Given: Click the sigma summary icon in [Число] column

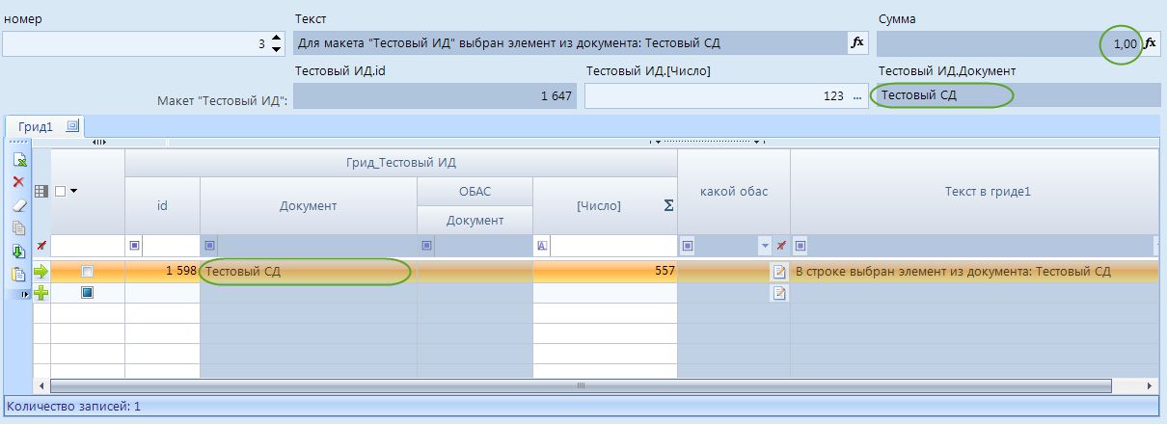Looking at the screenshot, I should click(667, 205).
